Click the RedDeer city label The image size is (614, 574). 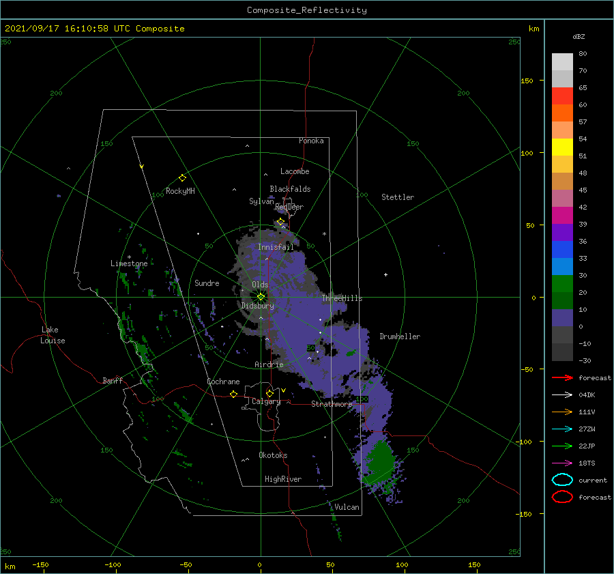tap(289, 207)
